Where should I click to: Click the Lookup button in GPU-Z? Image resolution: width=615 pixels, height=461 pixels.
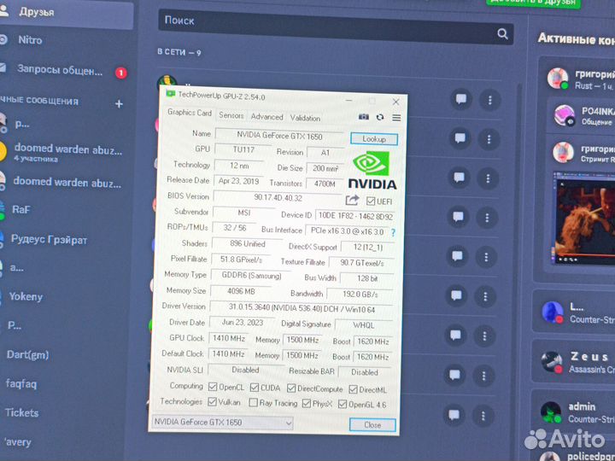tap(374, 139)
